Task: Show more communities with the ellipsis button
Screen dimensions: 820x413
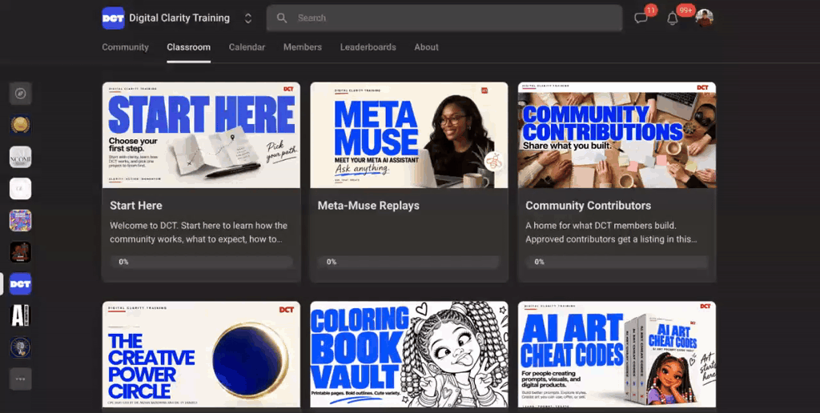Action: tap(20, 379)
